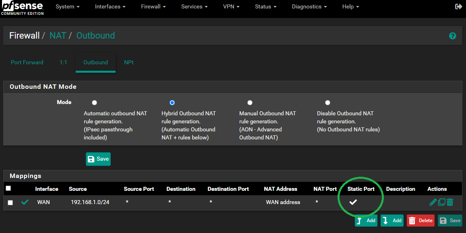Open the Help dropdown menu
This screenshot has width=466, height=233.
coord(351,6)
